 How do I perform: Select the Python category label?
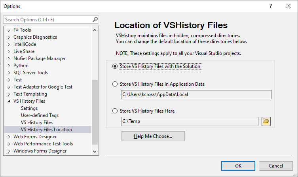pos(21,66)
